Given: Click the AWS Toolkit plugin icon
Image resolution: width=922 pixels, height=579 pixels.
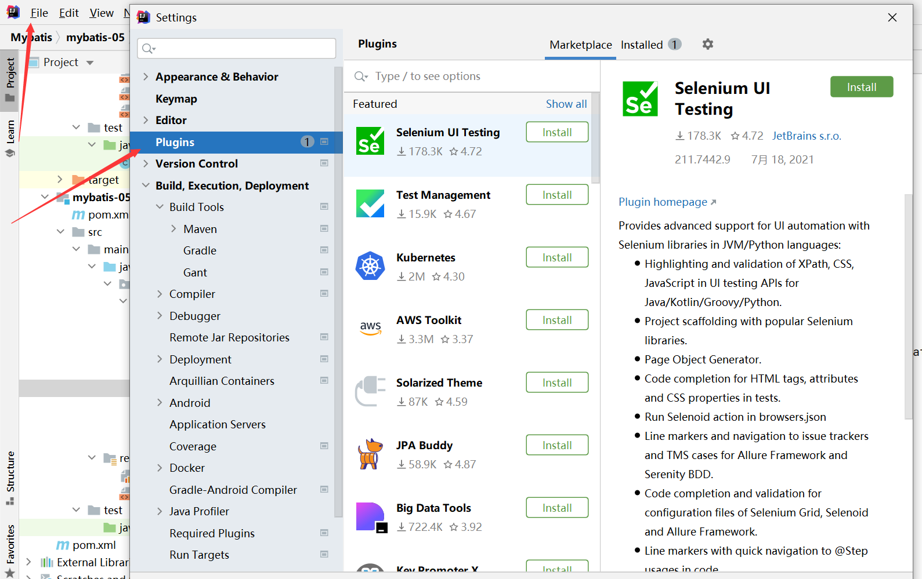Looking at the screenshot, I should point(370,328).
